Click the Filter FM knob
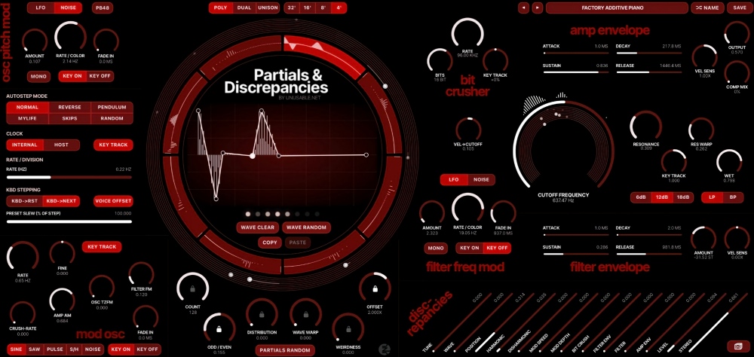The image size is (754, 357). pos(142,274)
